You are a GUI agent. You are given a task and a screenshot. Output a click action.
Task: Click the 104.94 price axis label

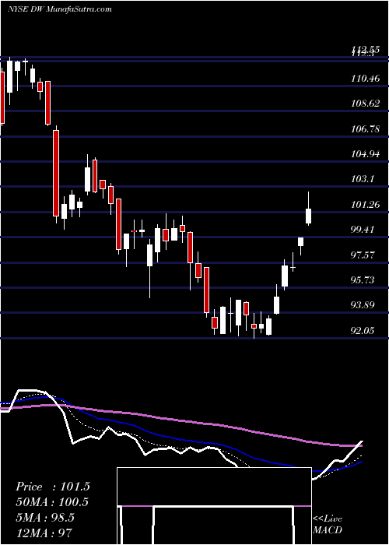click(365, 154)
